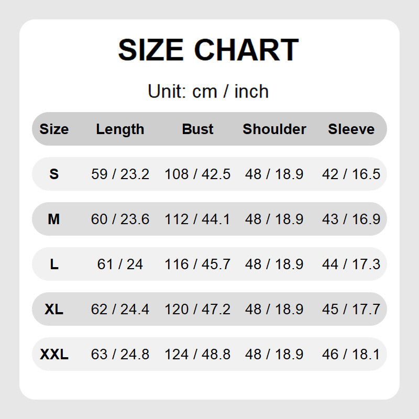
Task: Click the Bust column header
Action: 197,129
